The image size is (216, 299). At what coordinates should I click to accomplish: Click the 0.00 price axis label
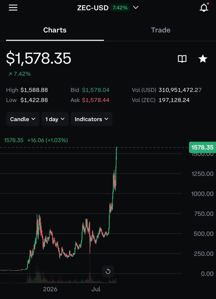point(207,274)
